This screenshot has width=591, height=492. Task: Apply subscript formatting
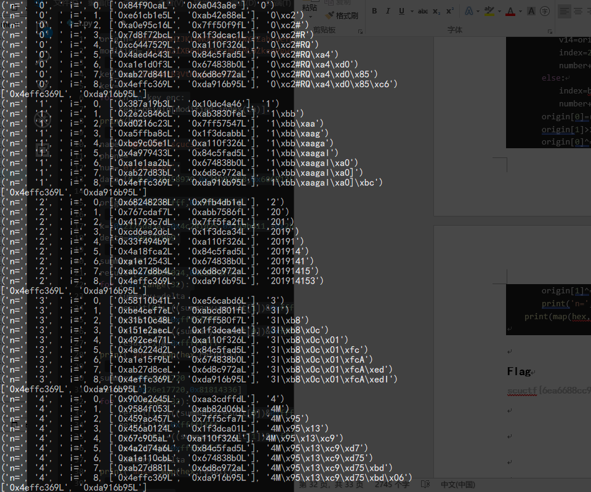[x=436, y=11]
